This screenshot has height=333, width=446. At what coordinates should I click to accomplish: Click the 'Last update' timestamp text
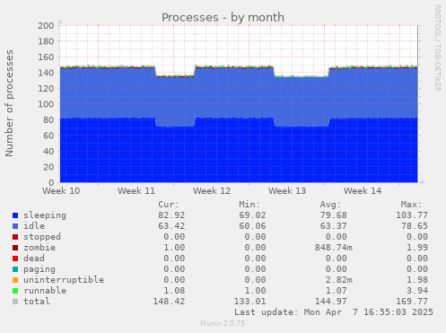tap(334, 312)
